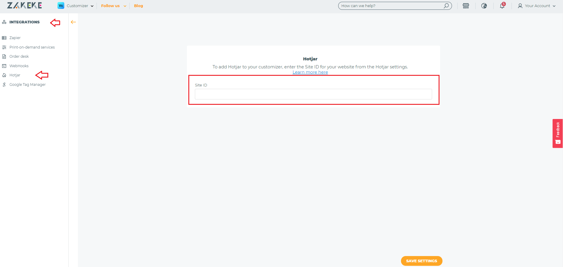The width and height of the screenshot is (563, 267).
Task: Collapse sidebar with orange back arrow
Action: point(73,22)
